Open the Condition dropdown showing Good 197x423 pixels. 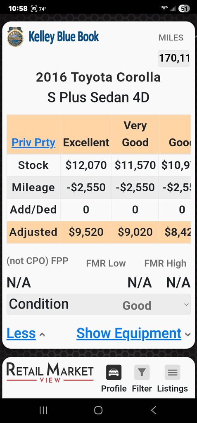(98, 304)
